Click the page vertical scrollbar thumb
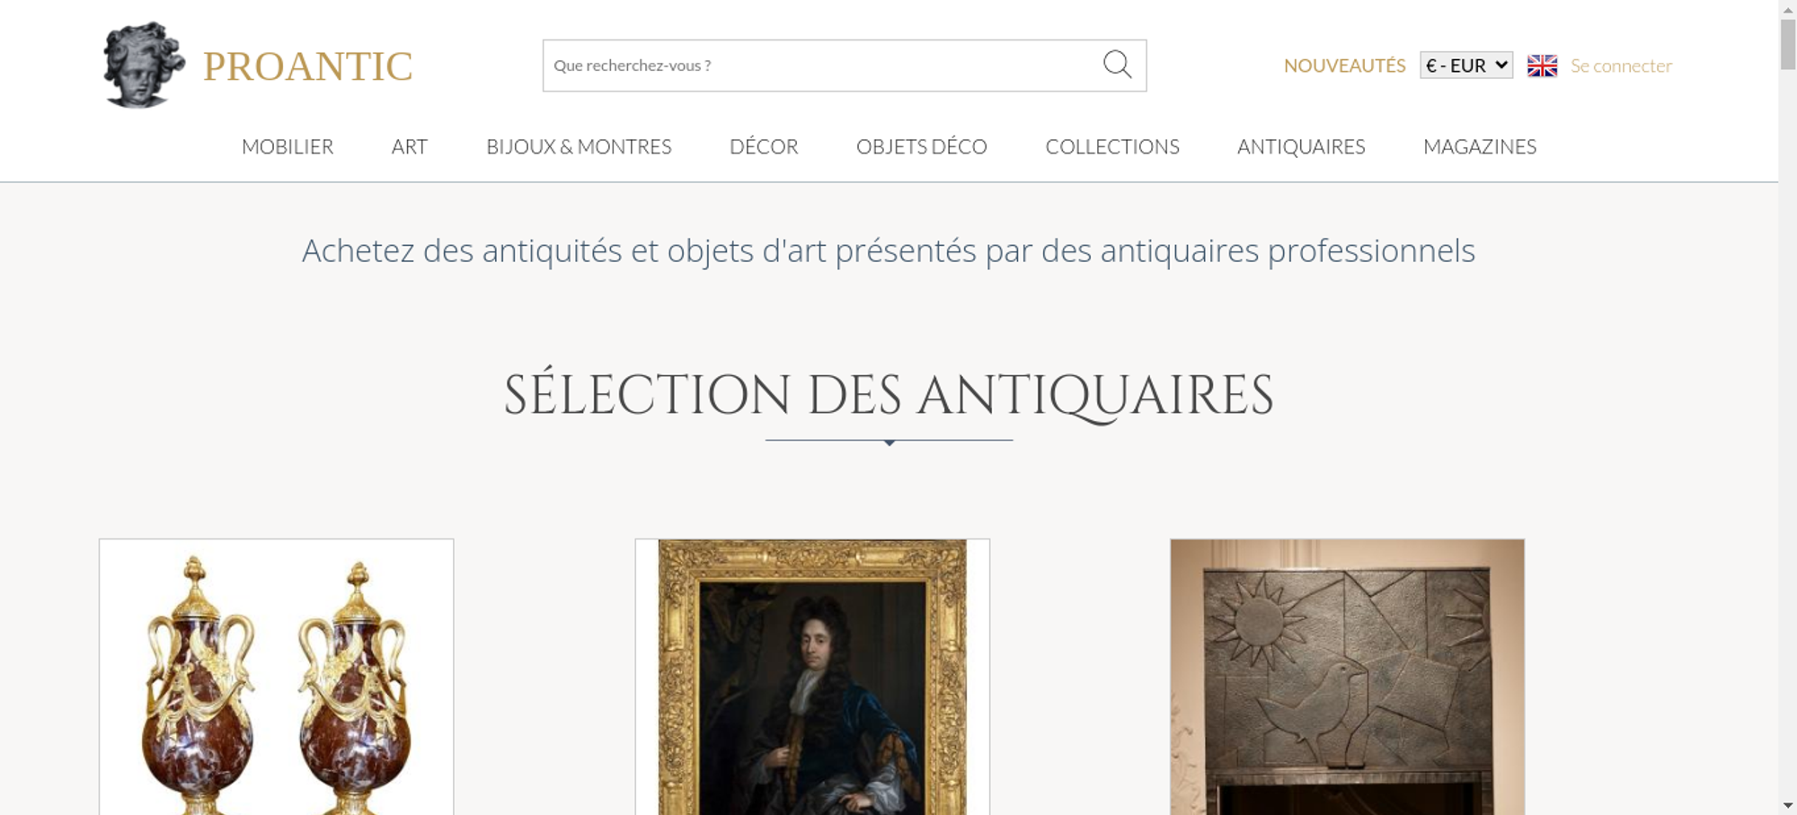This screenshot has width=1797, height=815. coord(1788,42)
